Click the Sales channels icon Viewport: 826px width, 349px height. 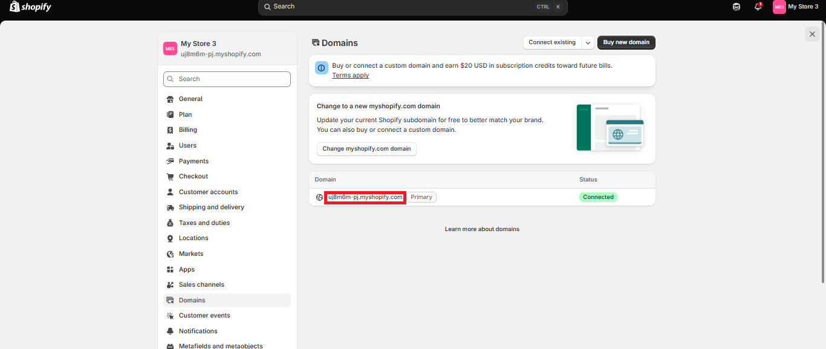click(171, 285)
